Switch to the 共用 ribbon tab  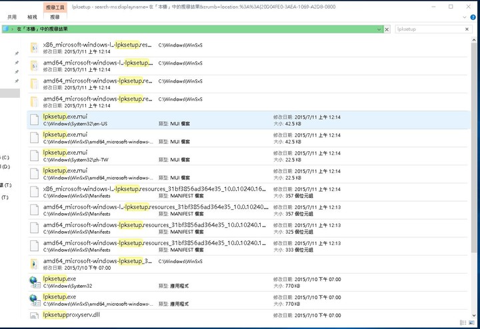point(12,17)
